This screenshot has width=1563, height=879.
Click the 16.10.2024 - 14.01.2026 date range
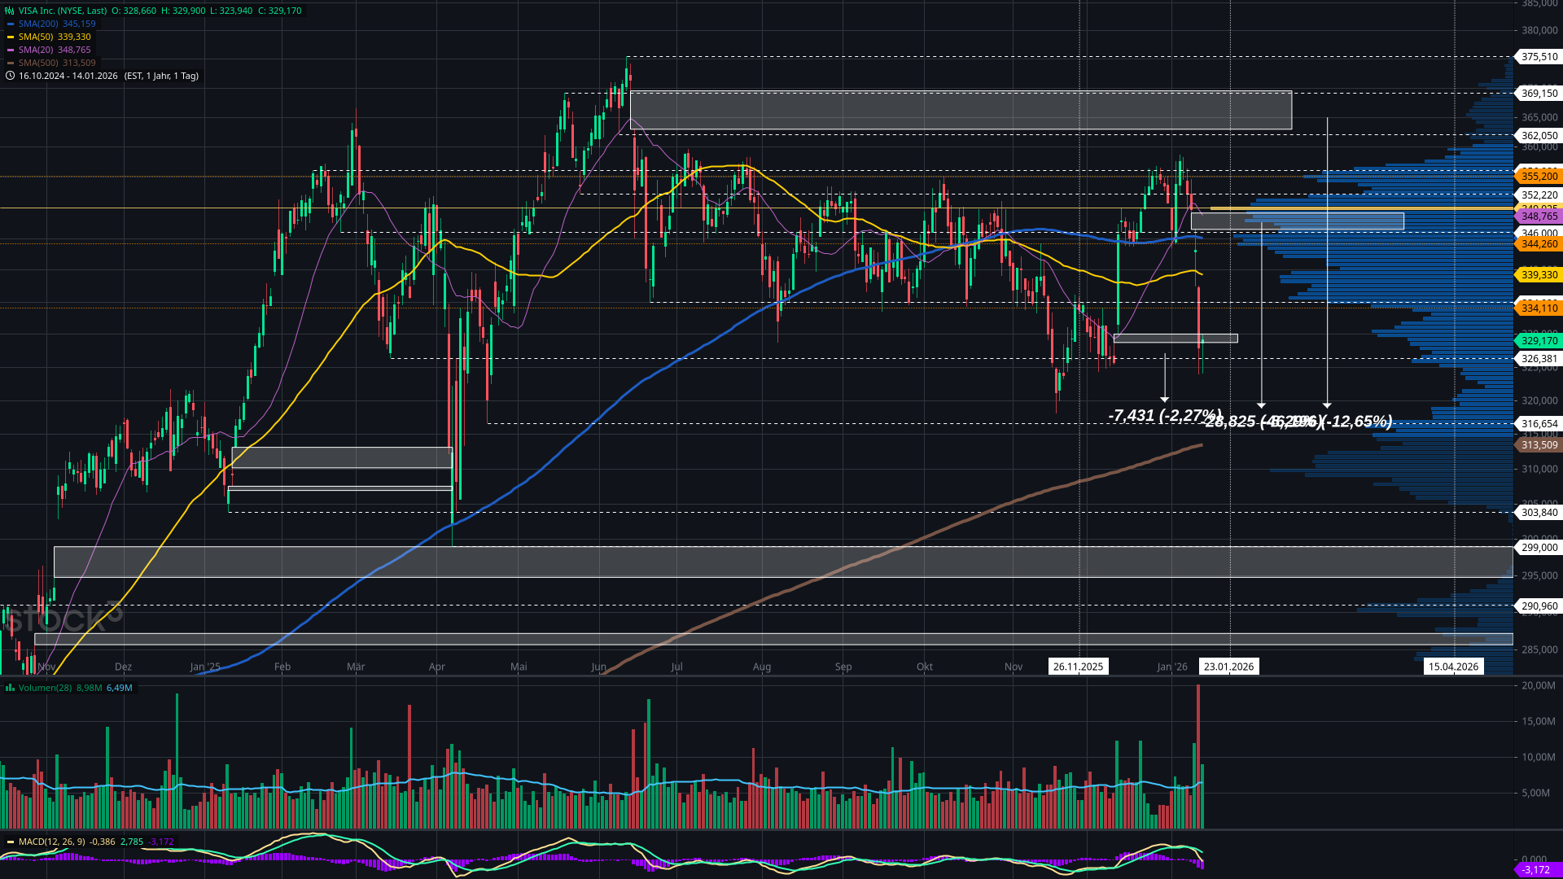68,76
